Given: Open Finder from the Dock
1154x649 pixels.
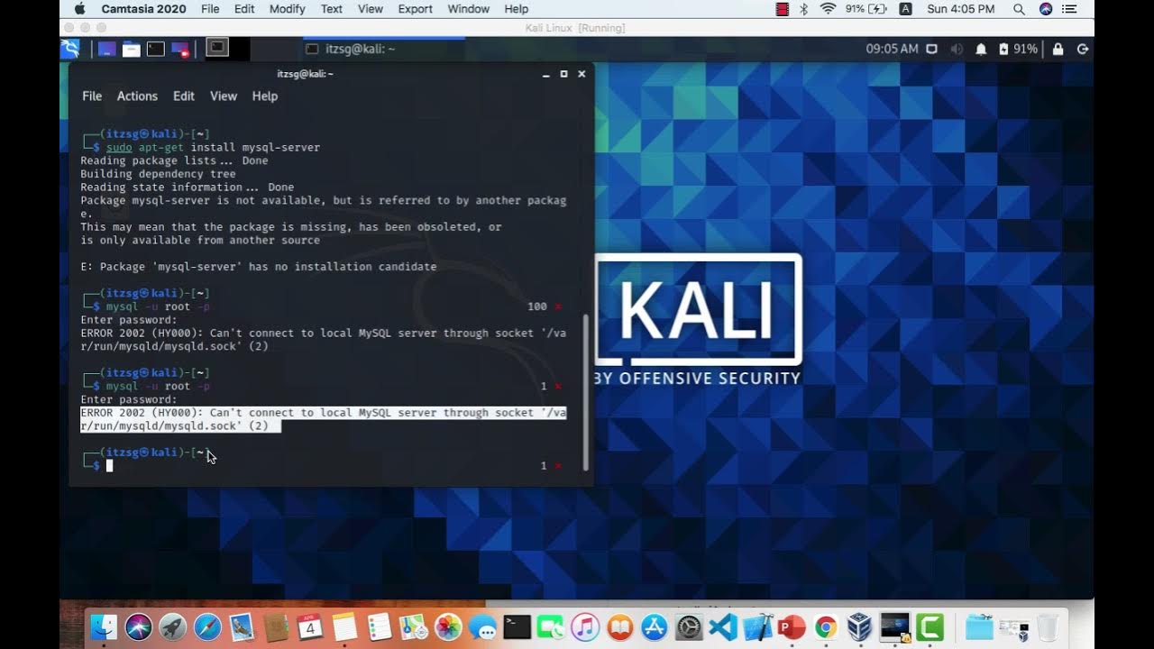Looking at the screenshot, I should click(105, 626).
